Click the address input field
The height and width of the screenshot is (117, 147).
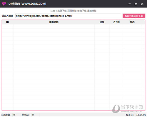[x=68, y=16]
